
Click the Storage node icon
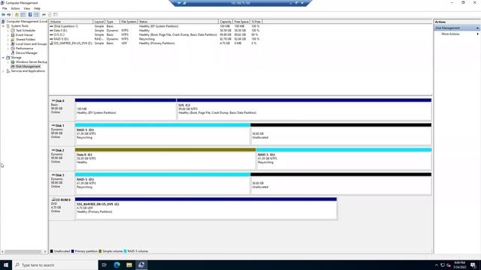pos(8,58)
